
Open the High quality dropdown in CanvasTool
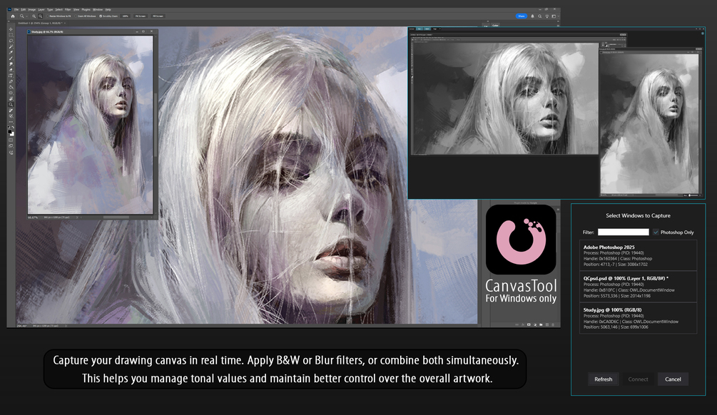(x=437, y=29)
